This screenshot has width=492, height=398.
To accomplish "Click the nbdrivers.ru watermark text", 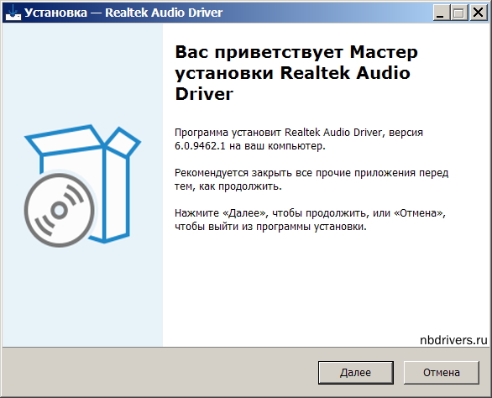I will point(453,340).
